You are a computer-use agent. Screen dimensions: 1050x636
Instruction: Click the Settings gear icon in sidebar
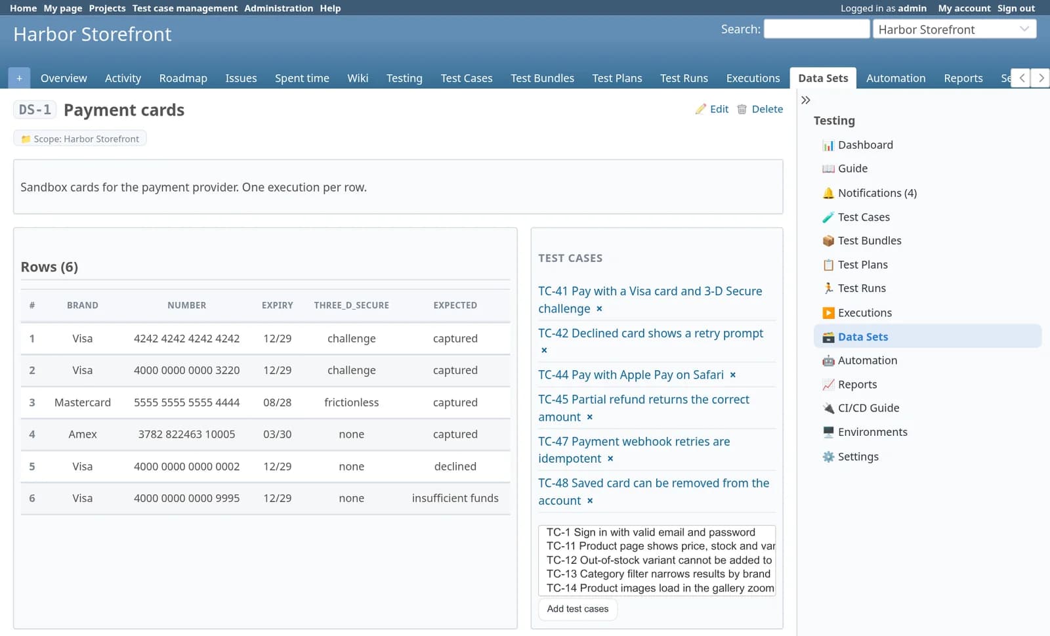[x=828, y=457]
